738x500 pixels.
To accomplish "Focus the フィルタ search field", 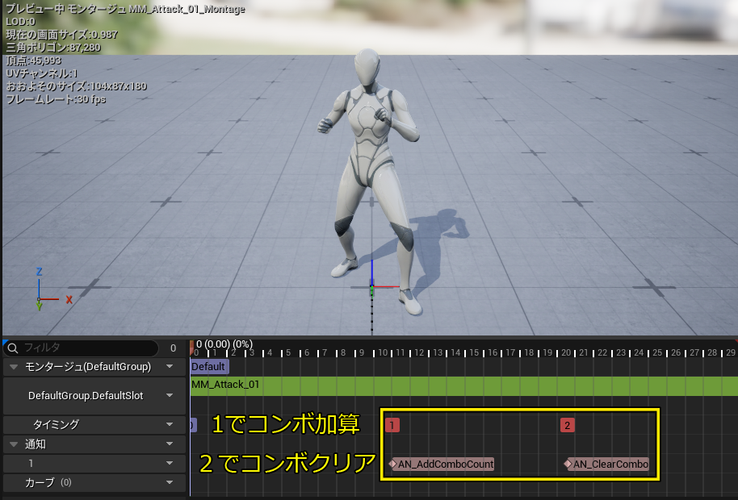I will [81, 348].
